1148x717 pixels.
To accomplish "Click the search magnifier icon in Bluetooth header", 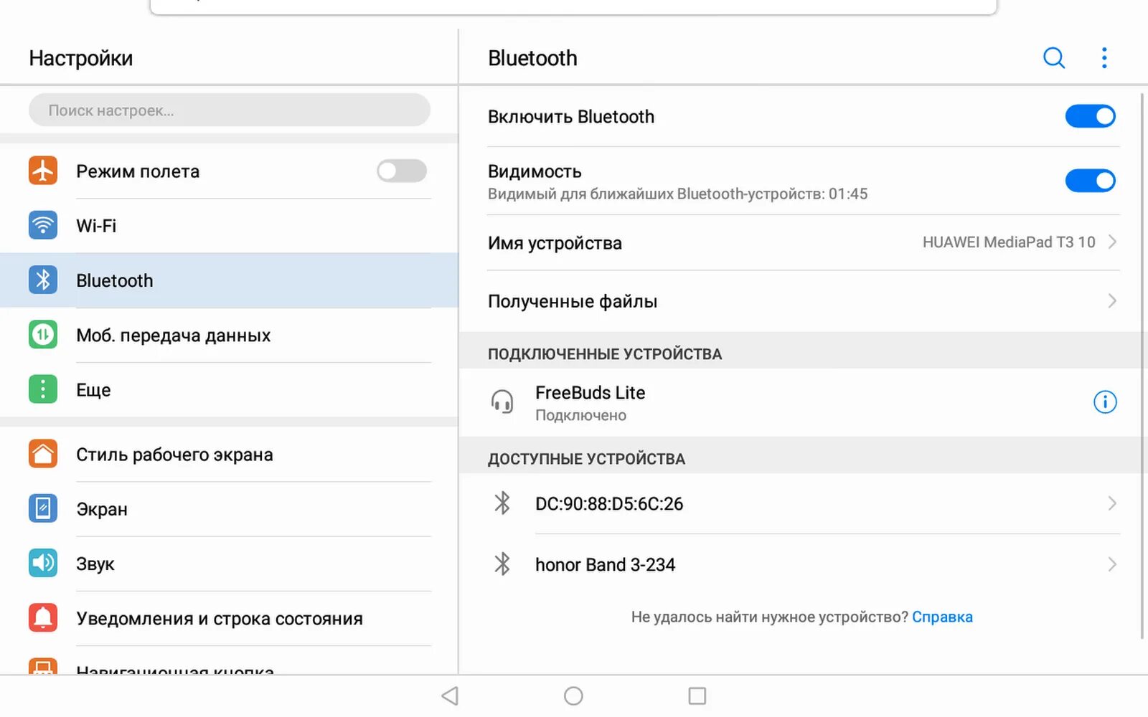I will coord(1053,58).
